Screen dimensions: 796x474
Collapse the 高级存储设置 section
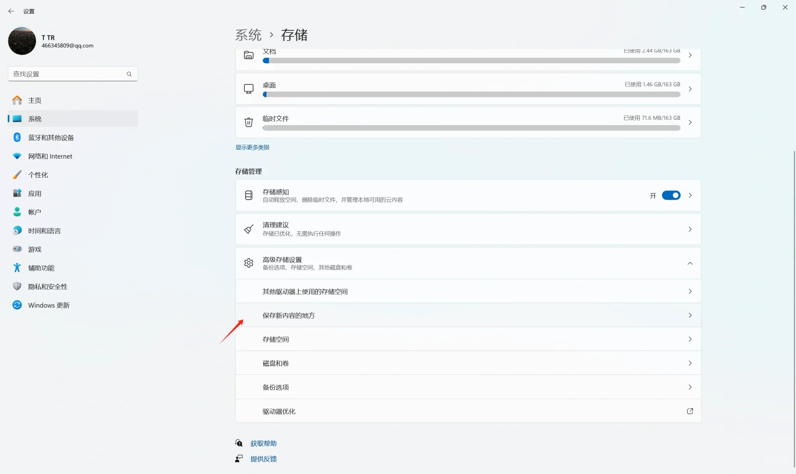click(x=690, y=263)
